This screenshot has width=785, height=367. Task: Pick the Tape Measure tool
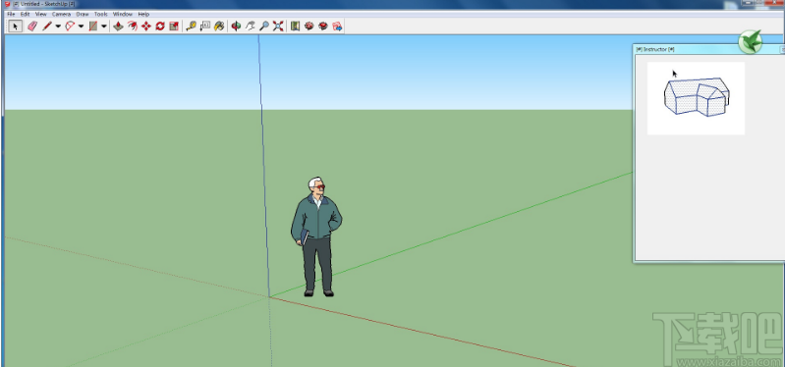pyautogui.click(x=191, y=26)
